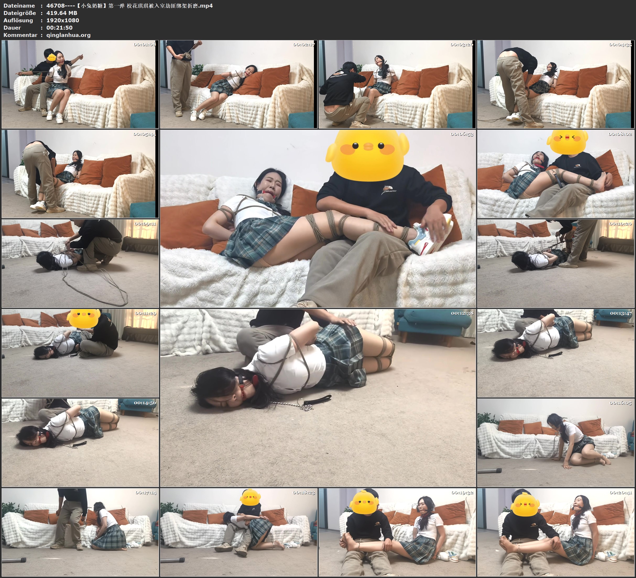The image size is (636, 578).
Task: Select the frame marked 00:16:05
Action: [x=555, y=442]
